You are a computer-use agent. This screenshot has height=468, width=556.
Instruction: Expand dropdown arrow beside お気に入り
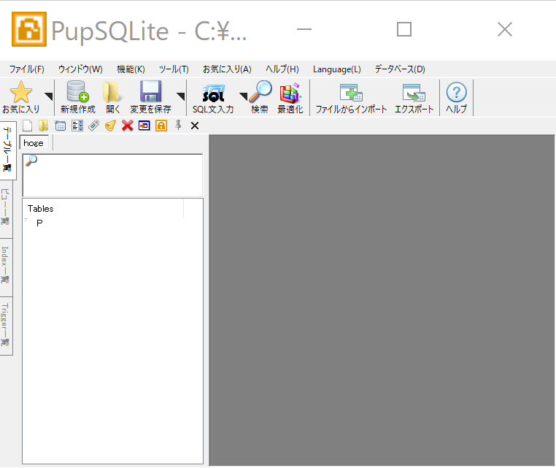[x=49, y=96]
